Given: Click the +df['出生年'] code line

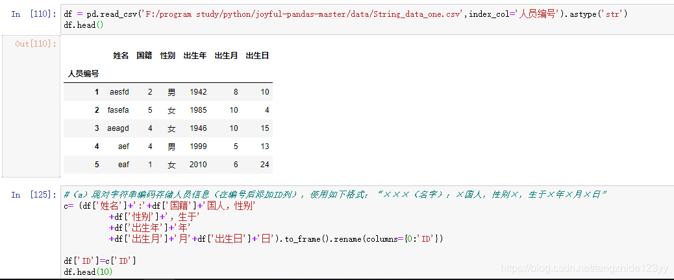Looking at the screenshot, I should [150, 228].
